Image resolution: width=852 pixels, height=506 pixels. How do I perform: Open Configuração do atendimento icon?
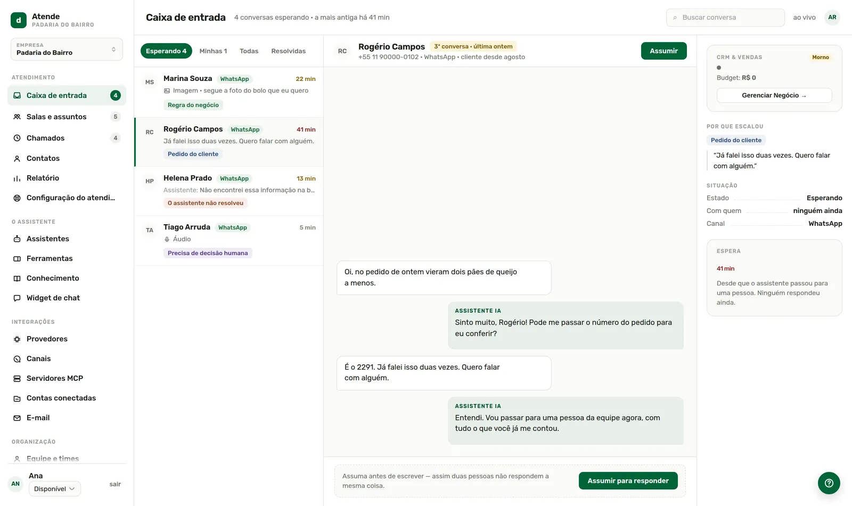17,198
